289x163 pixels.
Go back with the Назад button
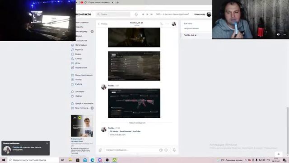pos(103,24)
